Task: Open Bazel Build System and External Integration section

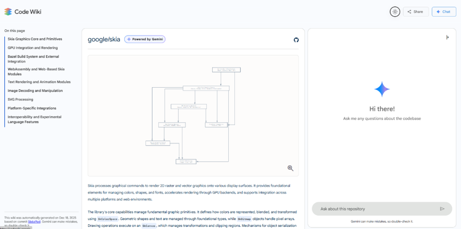Action: [x=33, y=59]
